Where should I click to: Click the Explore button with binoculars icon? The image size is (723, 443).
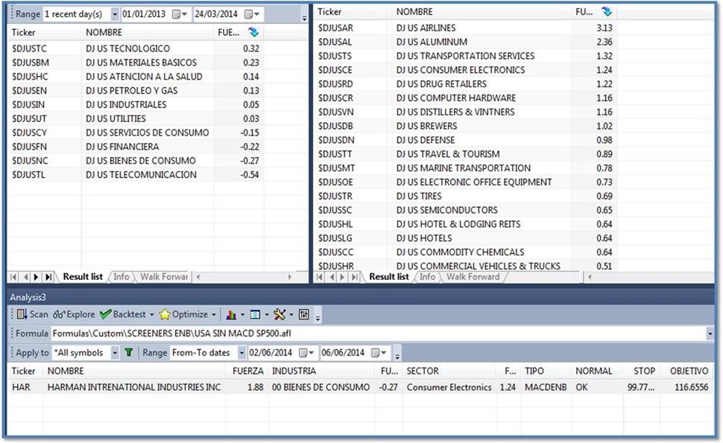pos(74,314)
